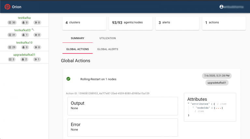Click the upgradekafka01 chip on the action

pos(217,83)
